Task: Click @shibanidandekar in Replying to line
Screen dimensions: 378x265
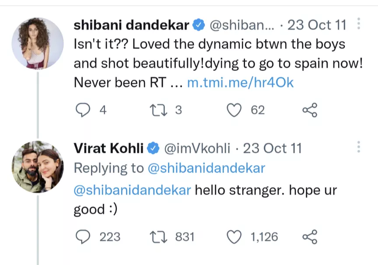Action: 206,168
